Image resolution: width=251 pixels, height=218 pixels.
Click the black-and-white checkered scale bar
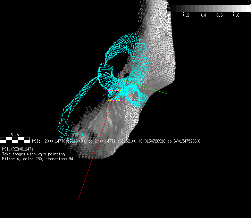point(15,140)
